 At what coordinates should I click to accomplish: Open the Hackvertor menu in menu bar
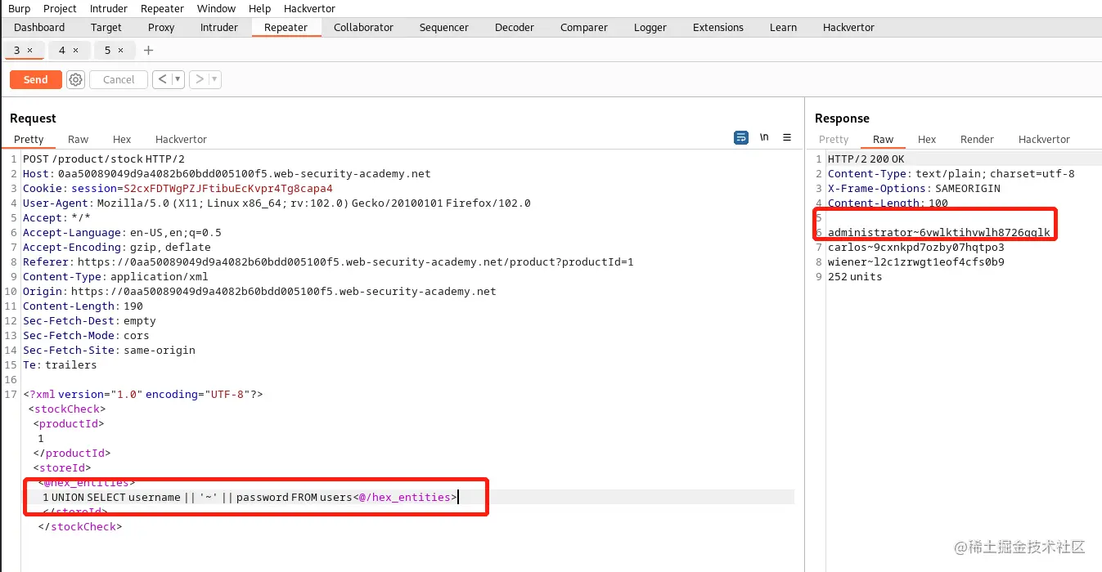point(310,8)
